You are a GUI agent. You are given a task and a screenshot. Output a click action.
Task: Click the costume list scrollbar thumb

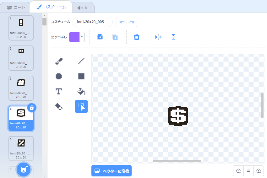44,22
